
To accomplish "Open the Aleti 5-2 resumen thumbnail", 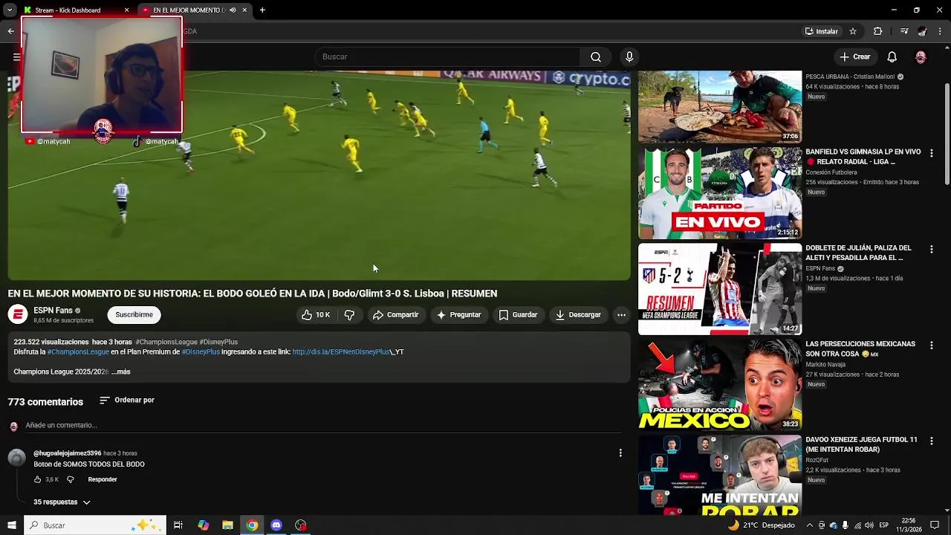I will pos(720,289).
